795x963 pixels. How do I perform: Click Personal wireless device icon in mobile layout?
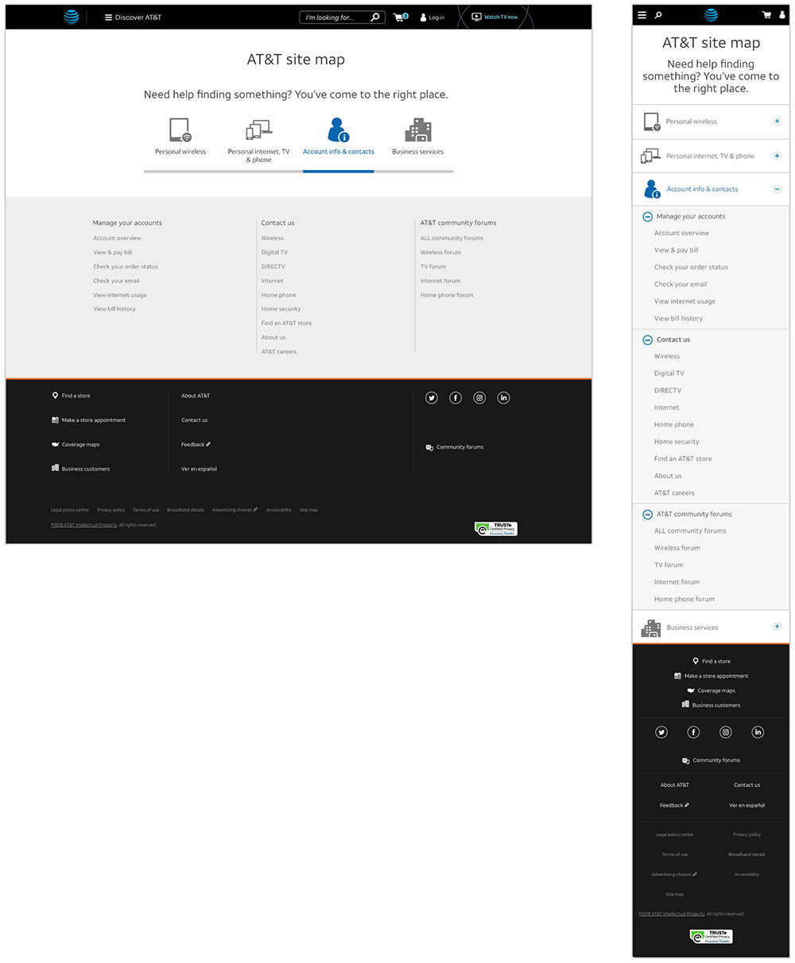[x=652, y=122]
